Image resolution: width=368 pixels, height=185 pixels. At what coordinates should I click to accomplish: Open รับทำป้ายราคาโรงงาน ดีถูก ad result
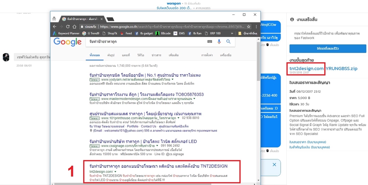(x=146, y=94)
